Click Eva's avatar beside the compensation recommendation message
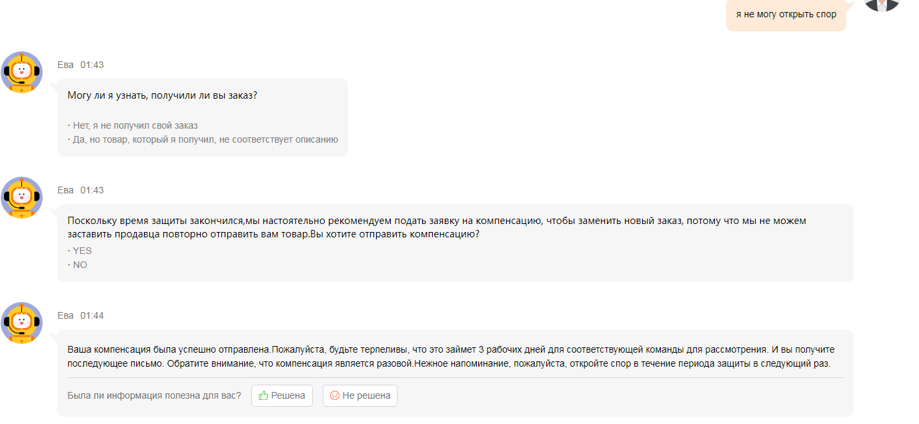 (22, 197)
